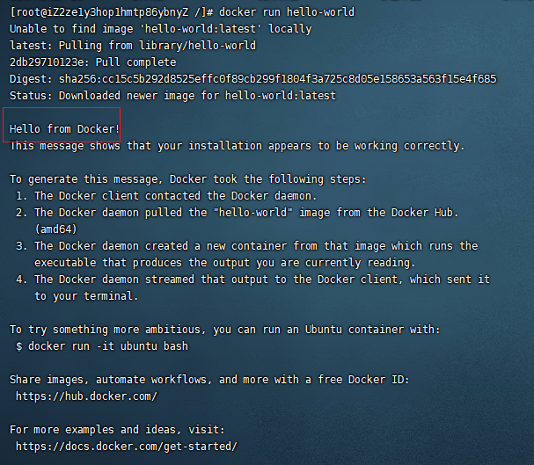The height and width of the screenshot is (465, 534).
Task: Click the hub.docker.com URL
Action: [86, 396]
